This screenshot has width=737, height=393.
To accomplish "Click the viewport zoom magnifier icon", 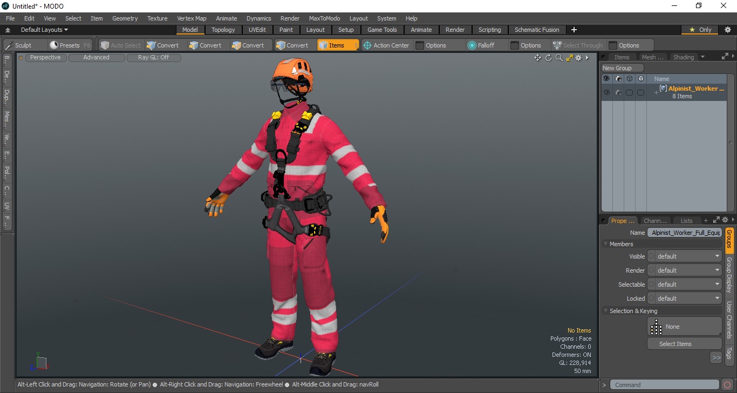I will coord(559,58).
